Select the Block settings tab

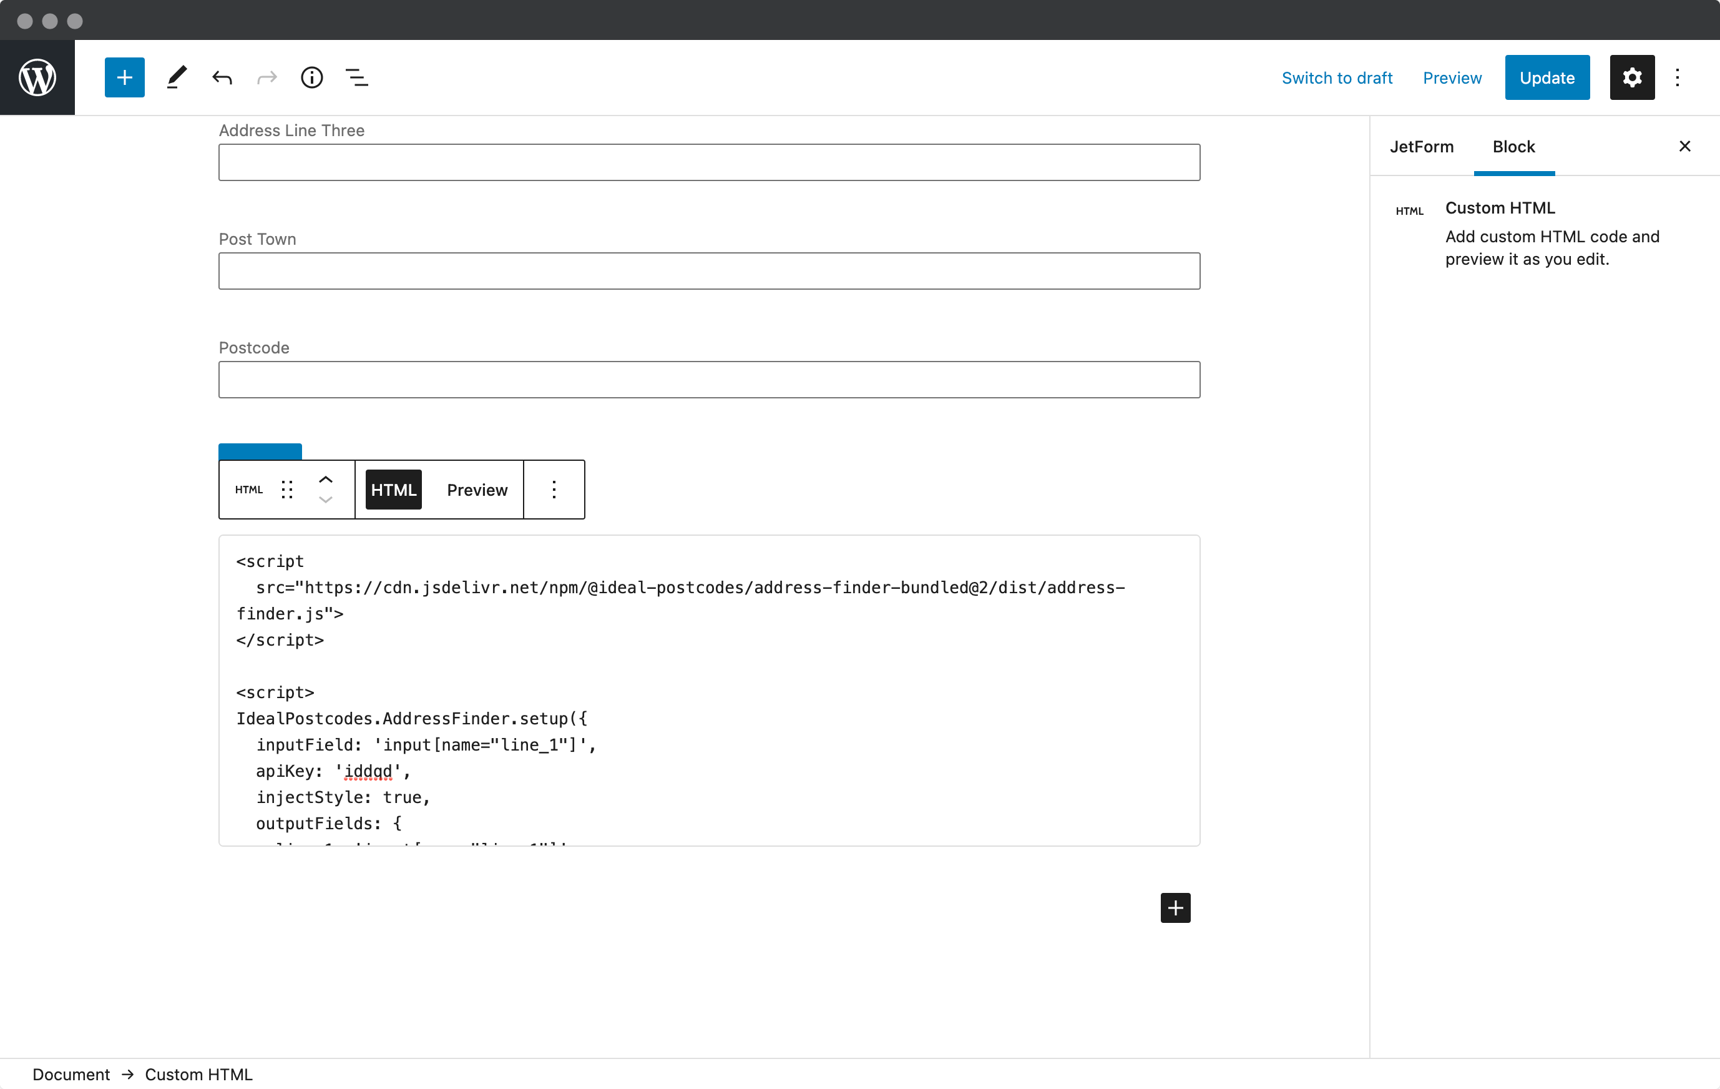[x=1513, y=147]
